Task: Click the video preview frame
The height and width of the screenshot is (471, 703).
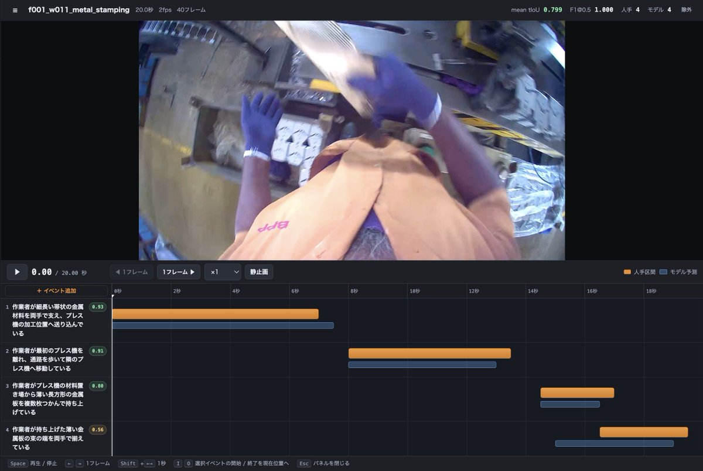Action: click(x=351, y=141)
